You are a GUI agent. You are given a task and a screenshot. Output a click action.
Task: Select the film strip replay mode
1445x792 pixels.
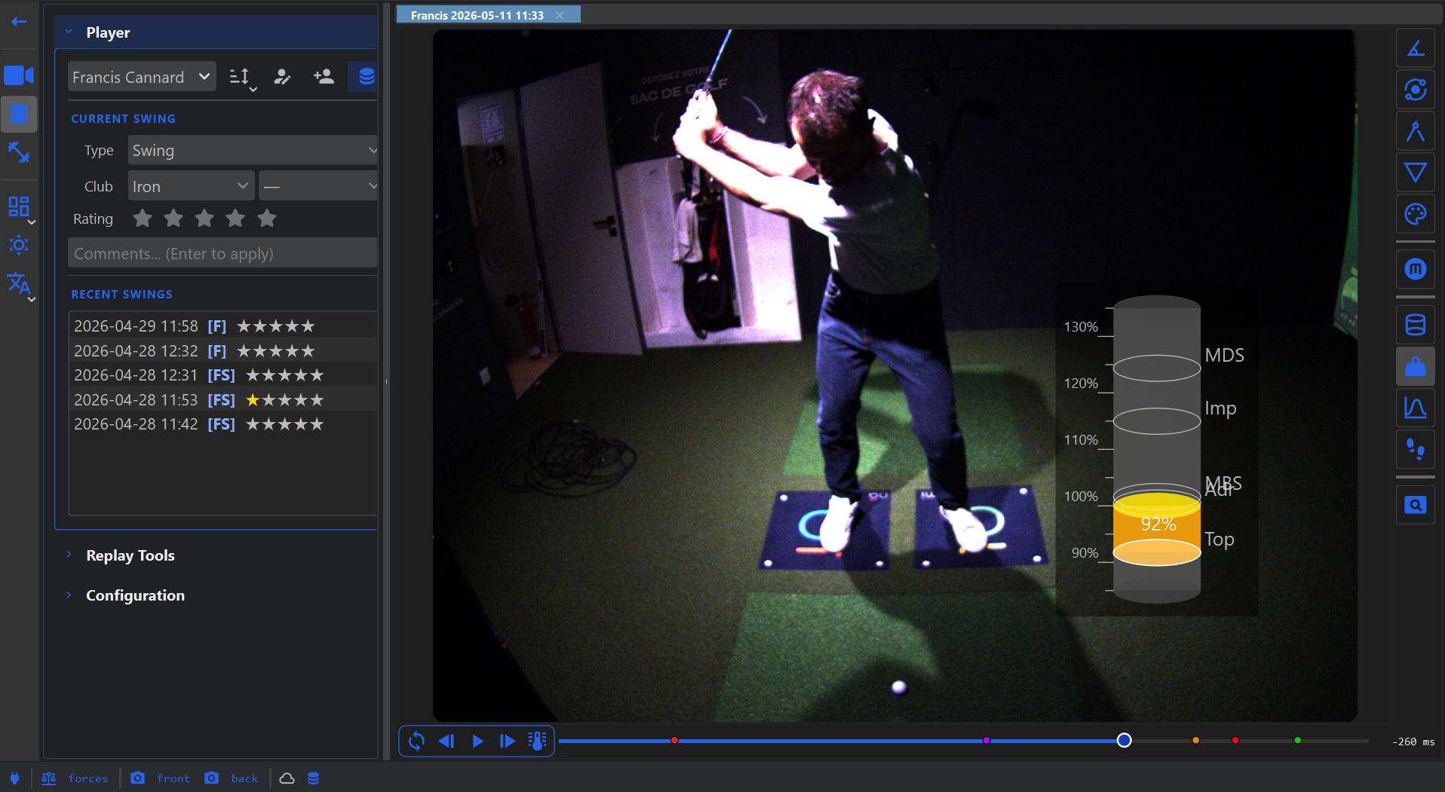pos(19,114)
